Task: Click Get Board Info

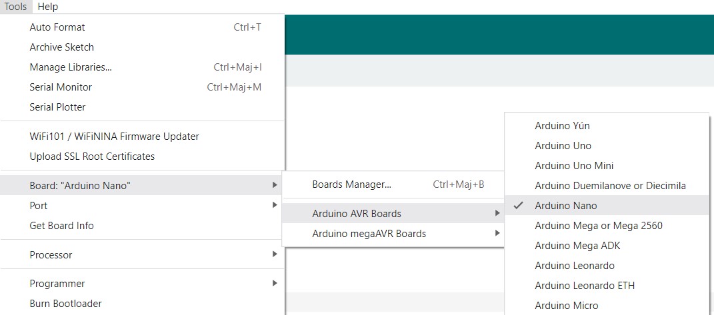Action: pyautogui.click(x=61, y=226)
